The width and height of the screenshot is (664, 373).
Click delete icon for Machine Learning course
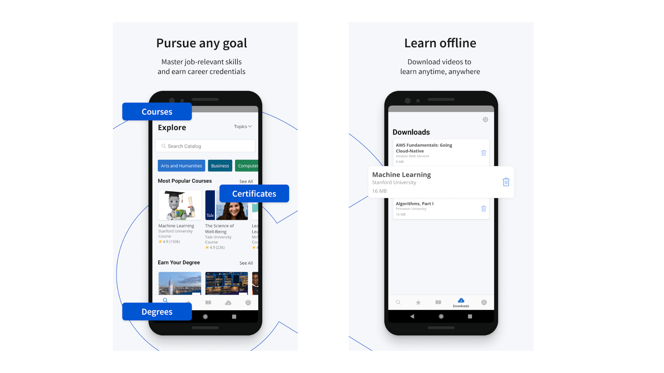506,182
